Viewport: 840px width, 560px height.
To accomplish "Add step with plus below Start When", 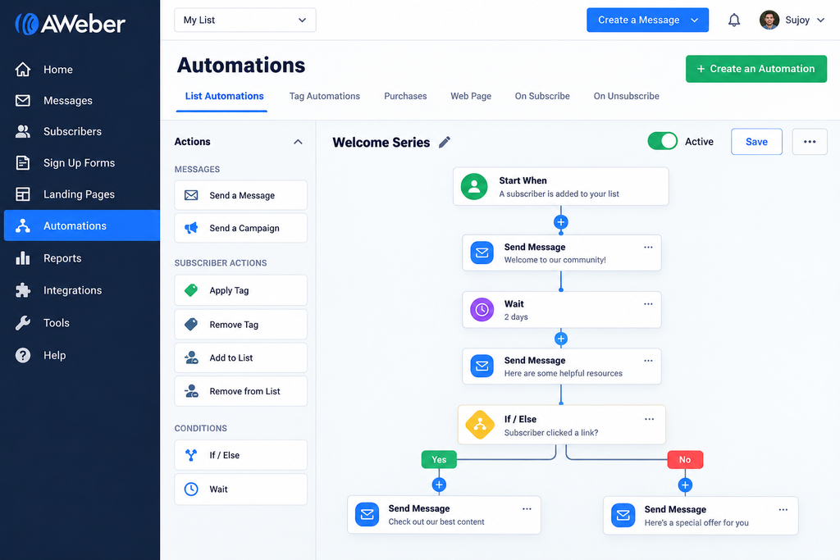I will click(561, 222).
